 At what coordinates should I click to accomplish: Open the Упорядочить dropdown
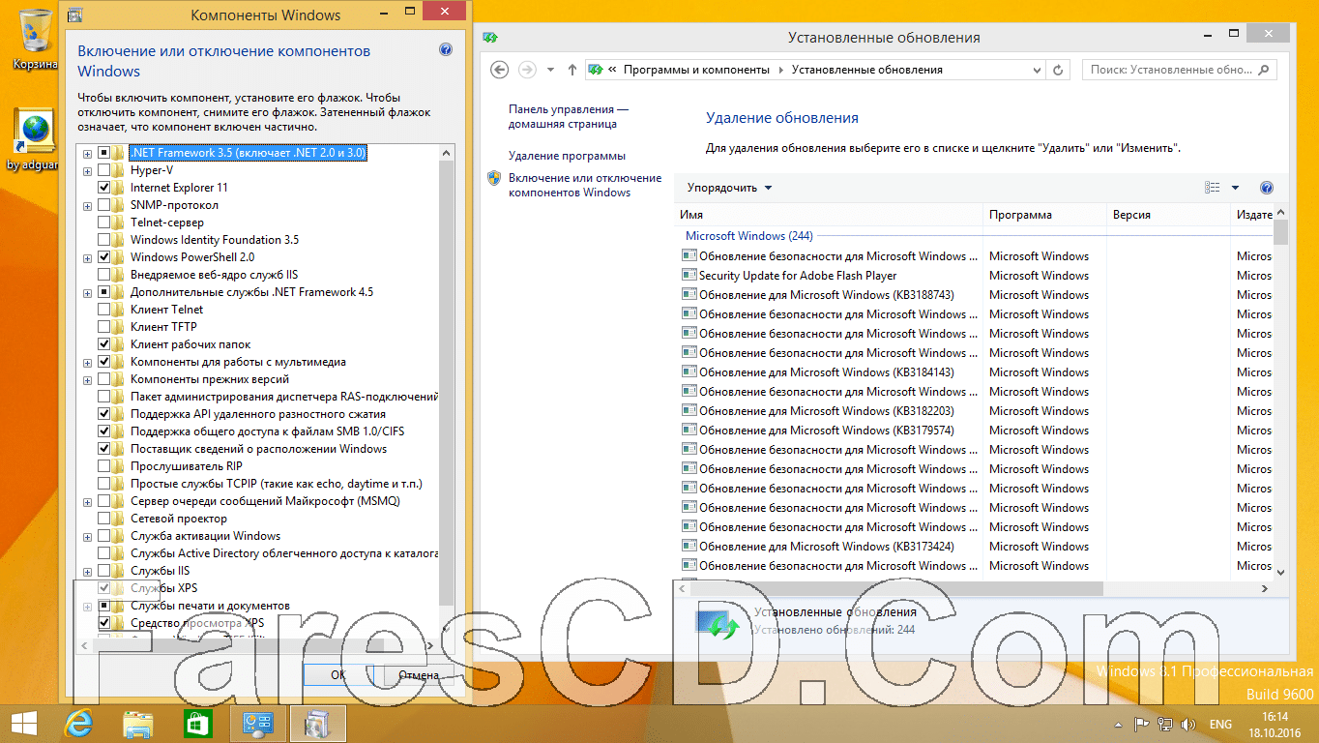point(730,188)
